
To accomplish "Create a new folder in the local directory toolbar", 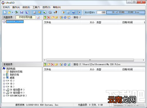I will 49,64.
